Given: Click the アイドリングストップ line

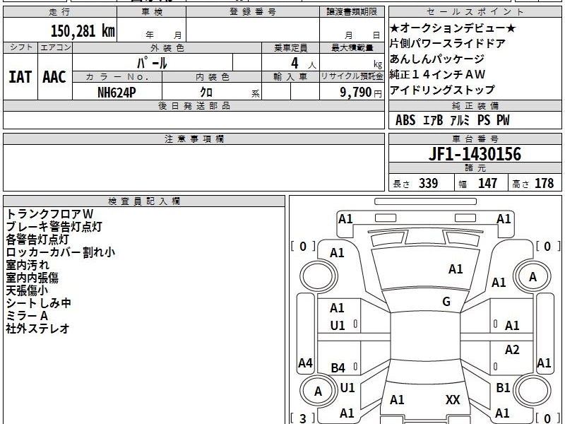Looking at the screenshot, I should (442, 90).
